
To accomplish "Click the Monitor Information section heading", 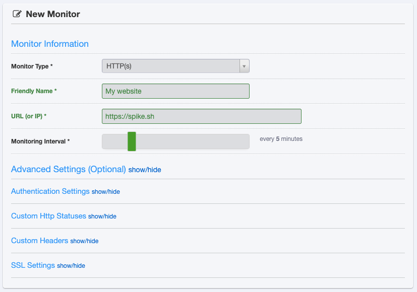I will pyautogui.click(x=50, y=44).
